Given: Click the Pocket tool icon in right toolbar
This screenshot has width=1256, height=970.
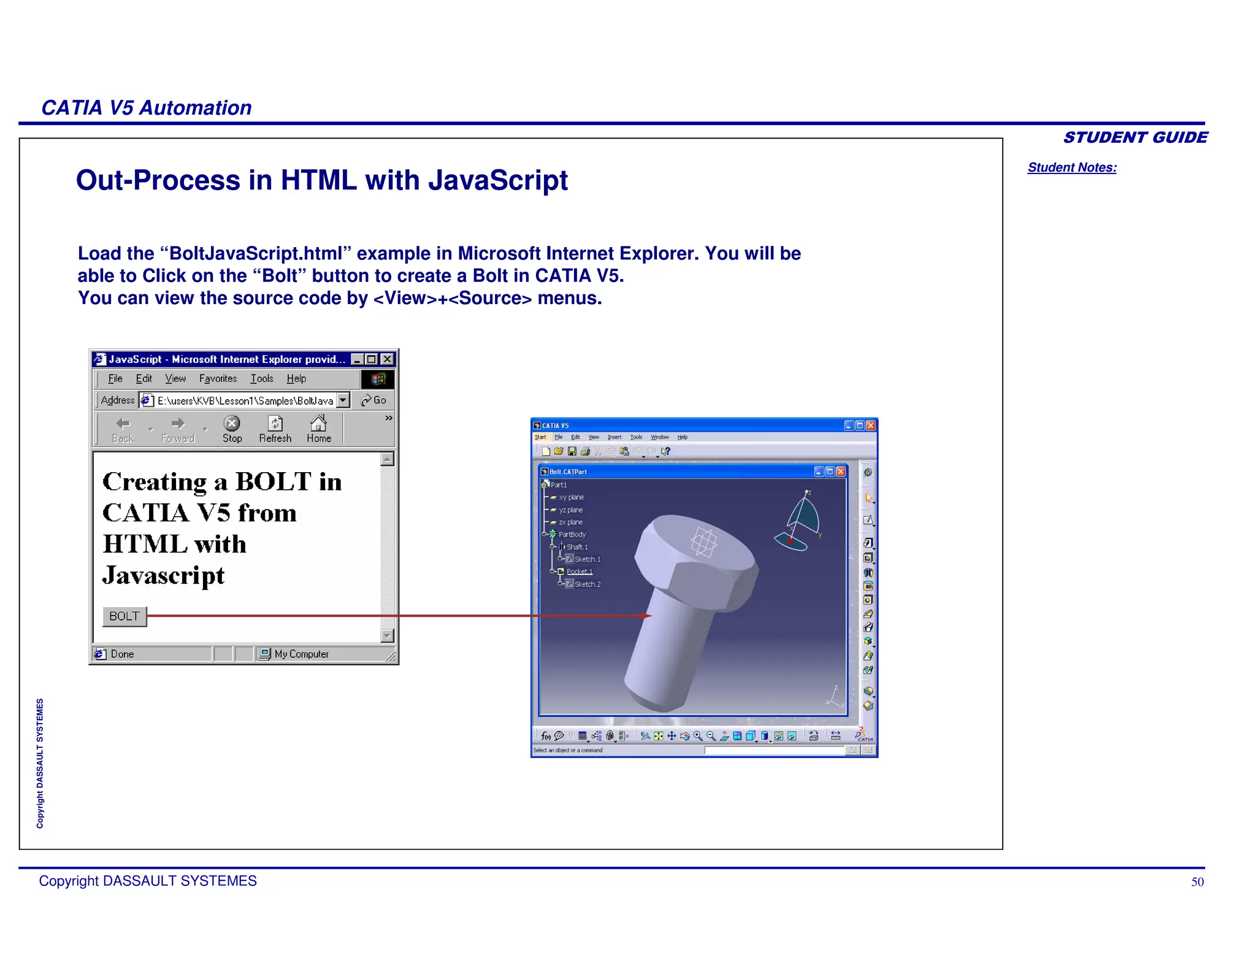Looking at the screenshot, I should click(x=868, y=558).
